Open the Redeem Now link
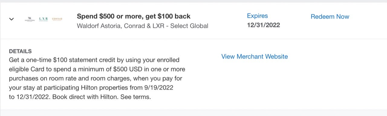 [x=330, y=17]
